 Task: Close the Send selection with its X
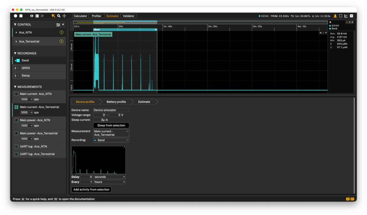pos(156,30)
